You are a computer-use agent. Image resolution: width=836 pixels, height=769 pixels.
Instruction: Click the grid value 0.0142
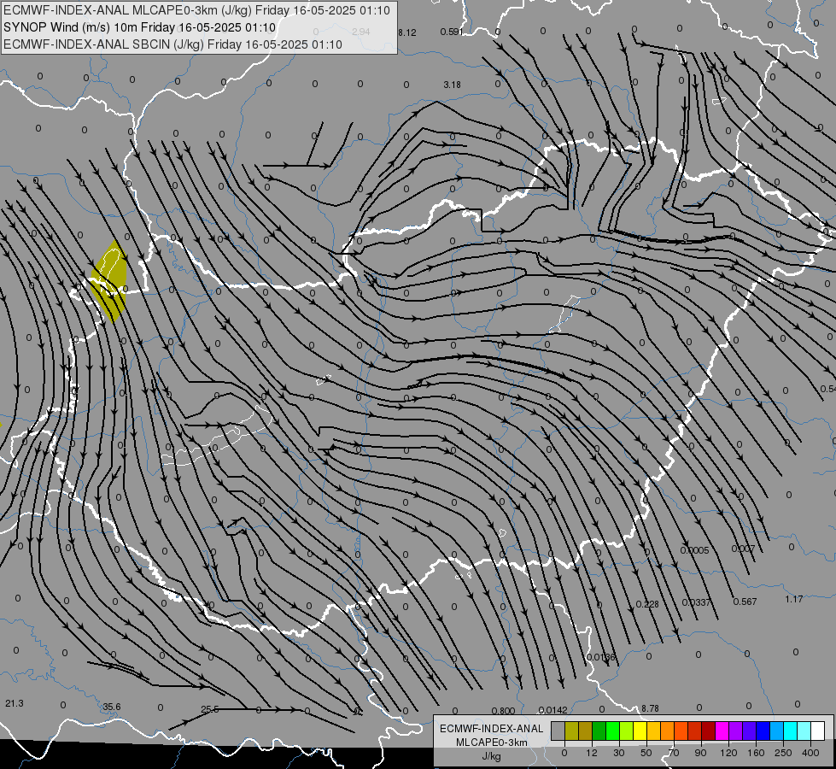552,710
